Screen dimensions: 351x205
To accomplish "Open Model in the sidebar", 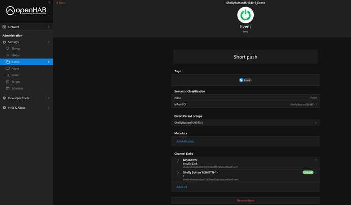I will coord(26,55).
